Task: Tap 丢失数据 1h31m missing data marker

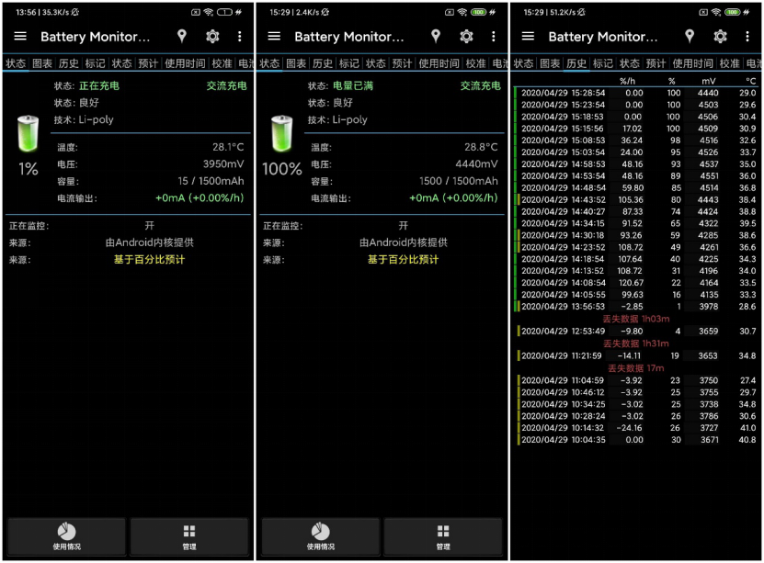Action: (x=636, y=343)
